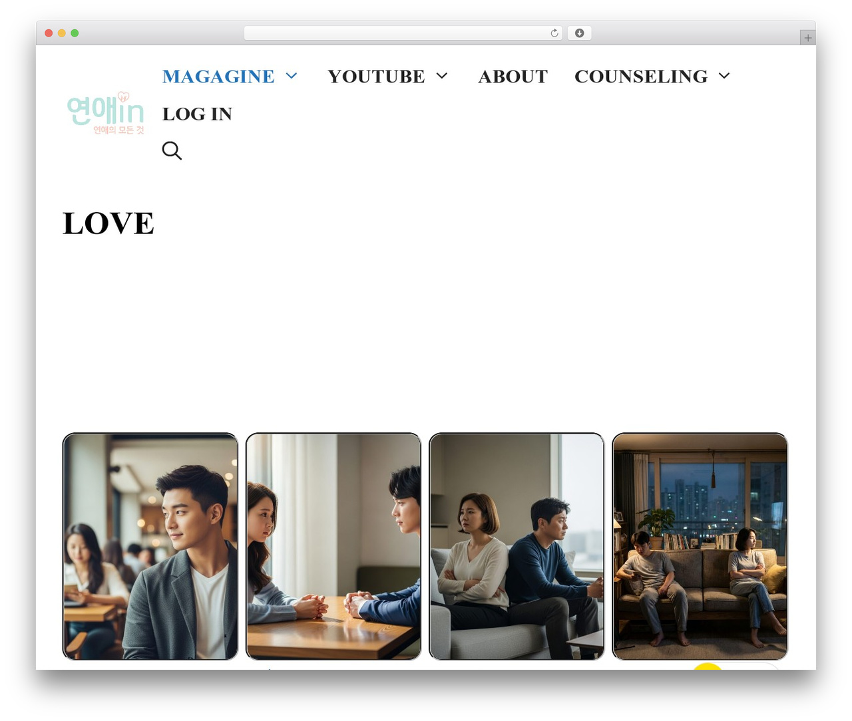Screen dimensions: 852x721
Task: Open a new tab with plus button
Action: click(807, 38)
